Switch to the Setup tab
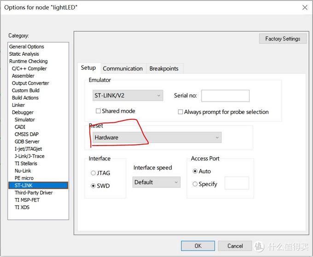Image resolution: width=313 pixels, height=257 pixels. 88,68
